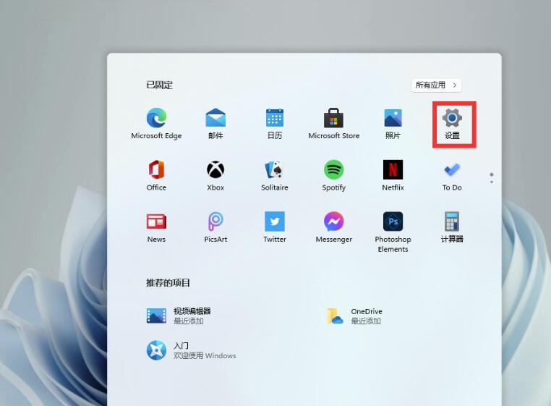
Task: Launch the Office app
Action: point(156,175)
